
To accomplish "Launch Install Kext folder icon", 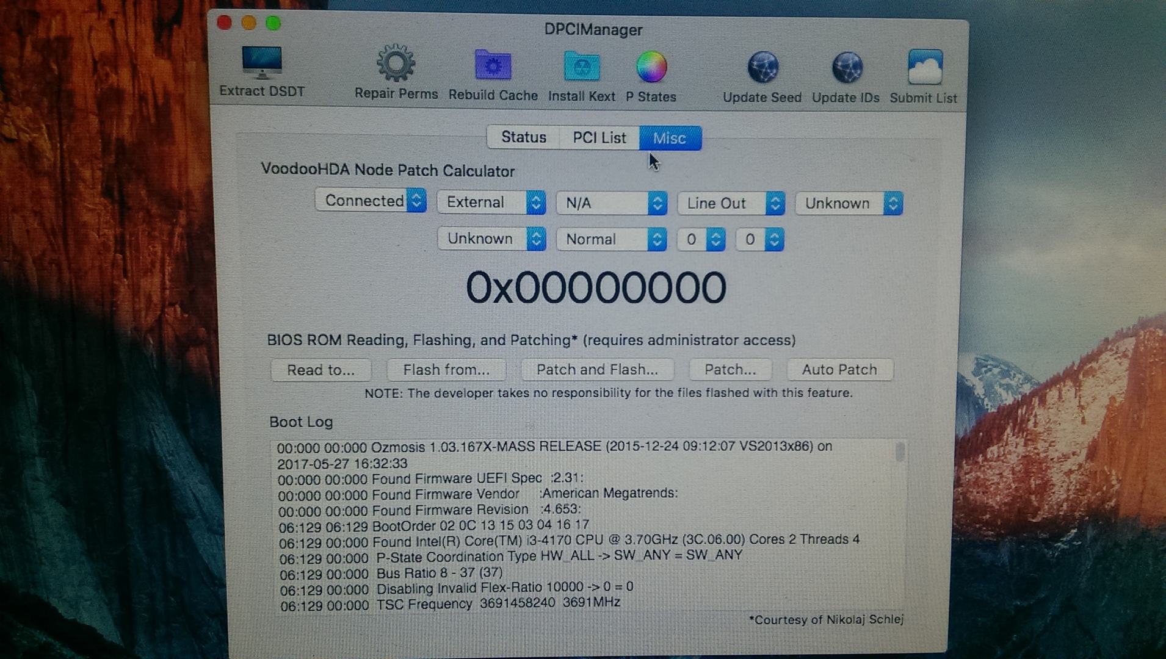I will point(581,66).
